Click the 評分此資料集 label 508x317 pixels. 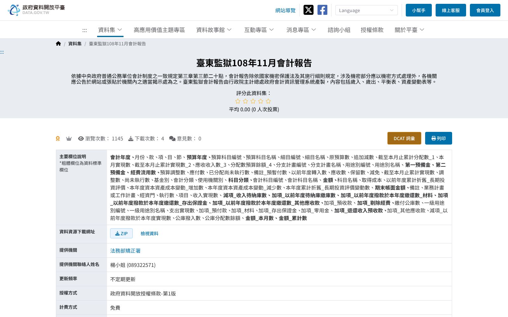[x=254, y=93]
